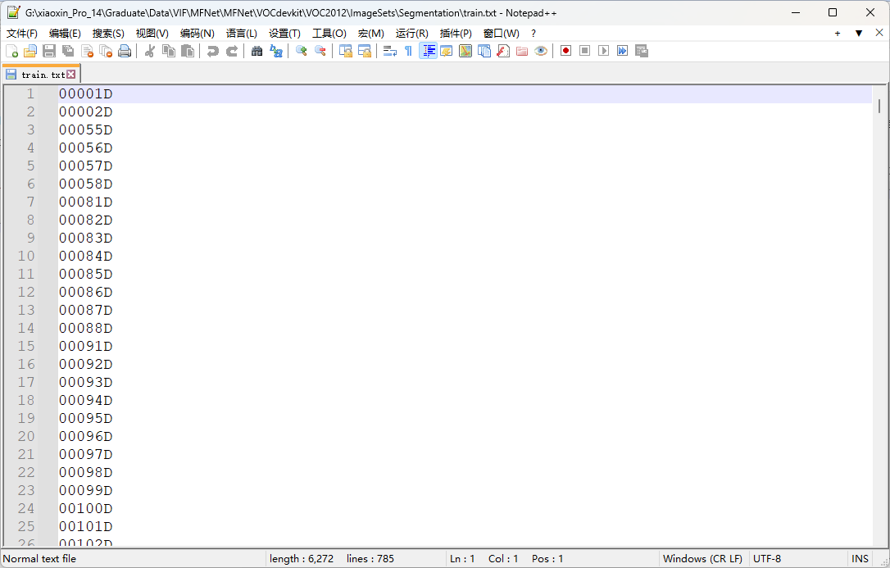Print the document via the printer icon
The height and width of the screenshot is (568, 890).
click(125, 51)
